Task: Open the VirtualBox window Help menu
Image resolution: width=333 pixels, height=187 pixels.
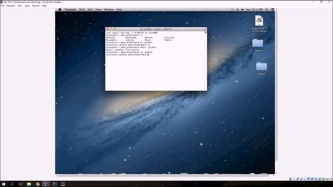Action: point(44,6)
